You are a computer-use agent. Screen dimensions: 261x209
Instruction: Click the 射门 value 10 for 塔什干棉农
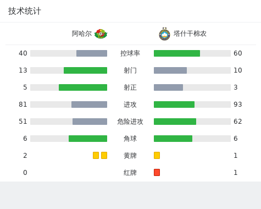pos(238,70)
